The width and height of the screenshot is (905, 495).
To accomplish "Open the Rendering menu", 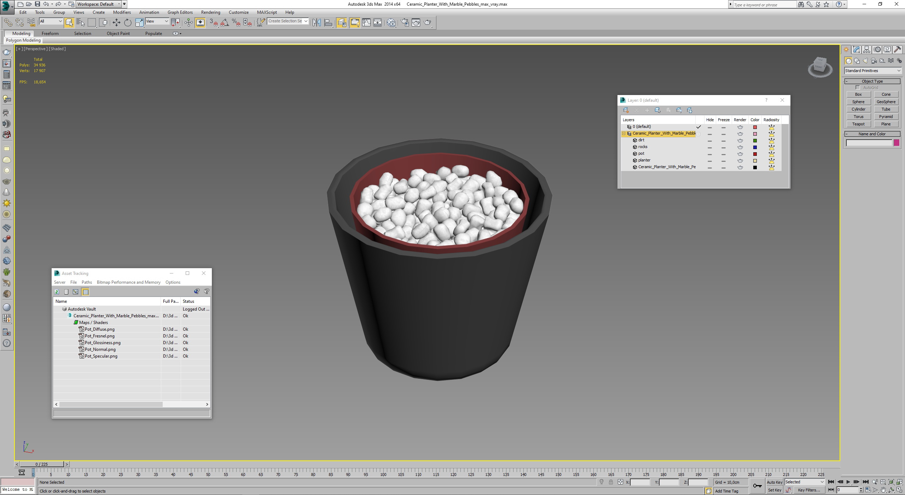I will pos(210,12).
